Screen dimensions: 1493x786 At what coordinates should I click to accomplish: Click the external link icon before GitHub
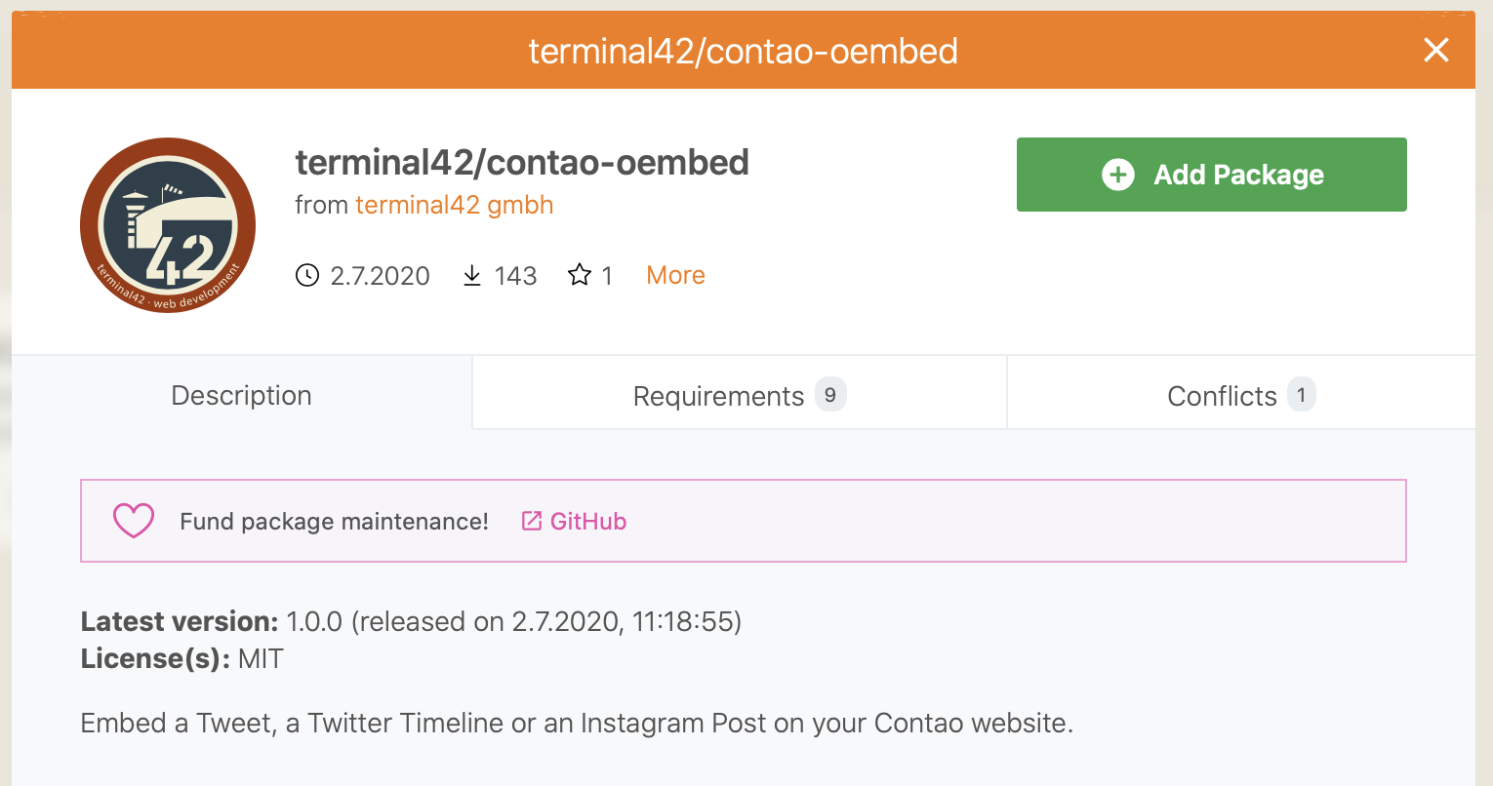point(532,521)
